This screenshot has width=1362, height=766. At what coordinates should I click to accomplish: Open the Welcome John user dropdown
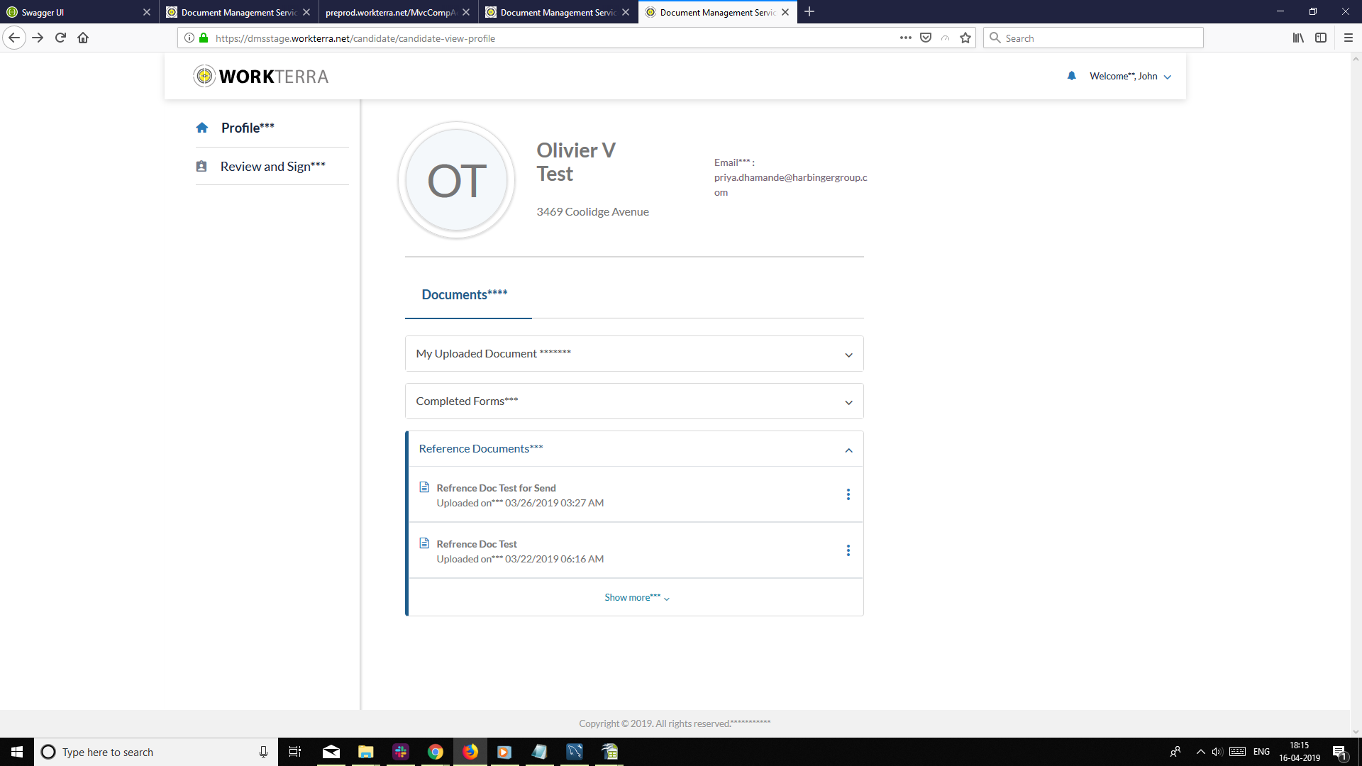click(x=1130, y=76)
